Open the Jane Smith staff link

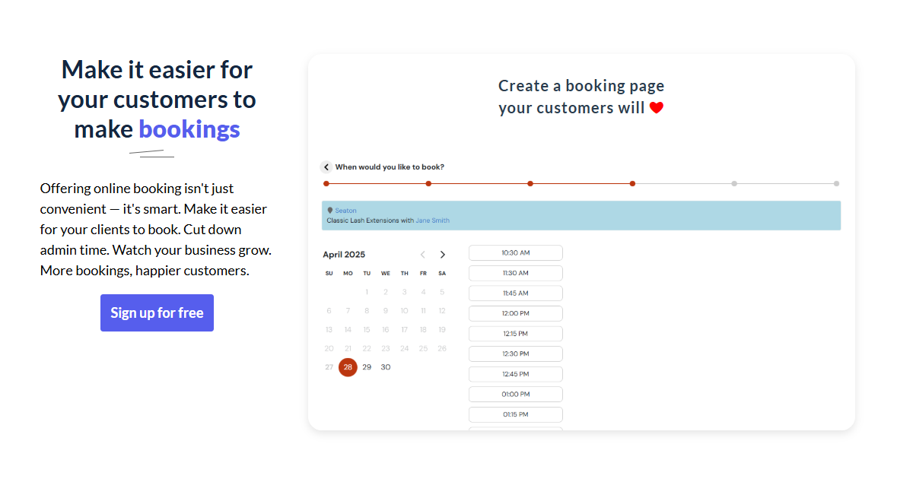coord(432,220)
